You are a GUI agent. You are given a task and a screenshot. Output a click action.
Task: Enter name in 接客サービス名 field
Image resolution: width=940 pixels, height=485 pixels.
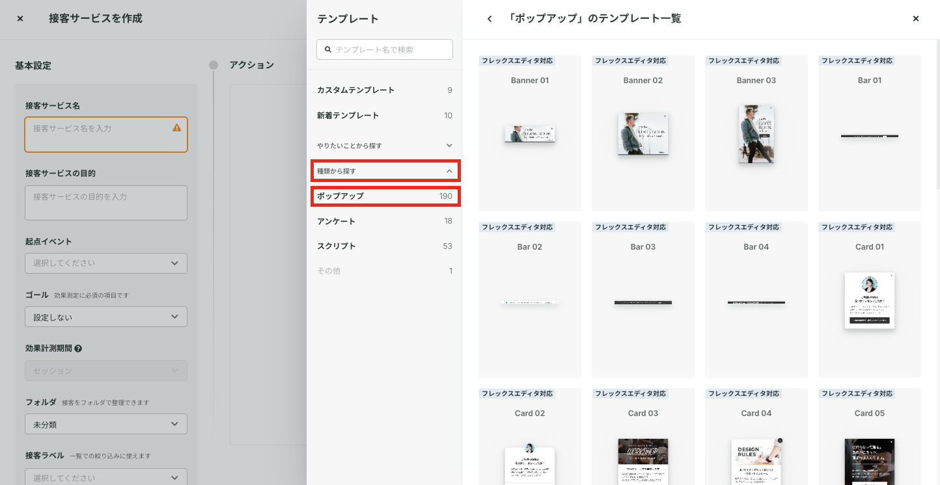tap(106, 135)
